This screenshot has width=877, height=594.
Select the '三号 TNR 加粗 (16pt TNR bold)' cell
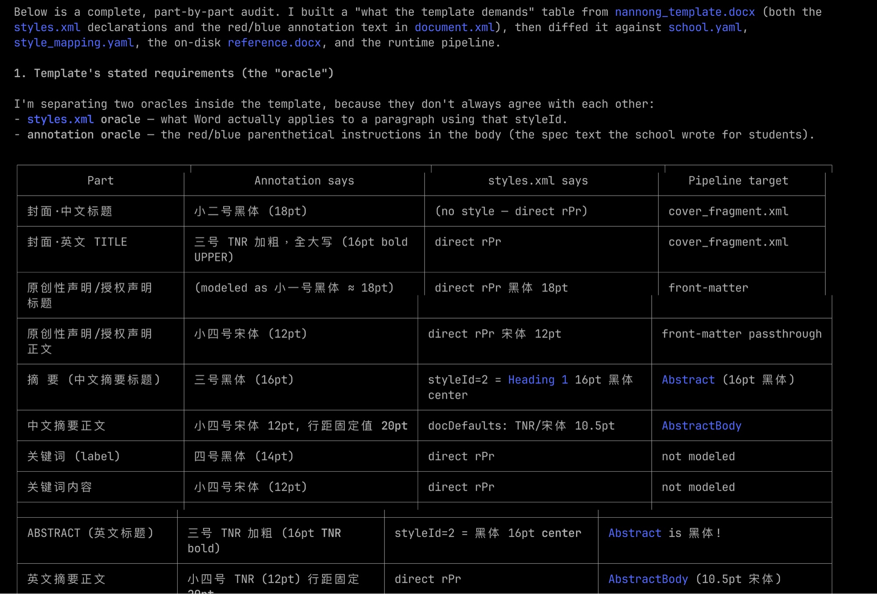pyautogui.click(x=281, y=540)
